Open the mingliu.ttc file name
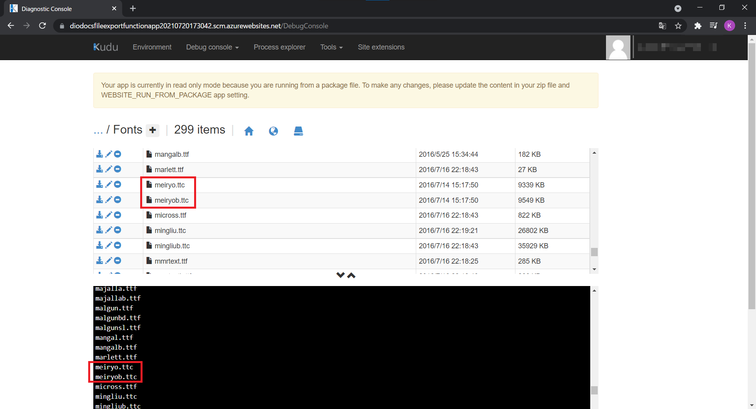This screenshot has width=756, height=409. coord(170,231)
